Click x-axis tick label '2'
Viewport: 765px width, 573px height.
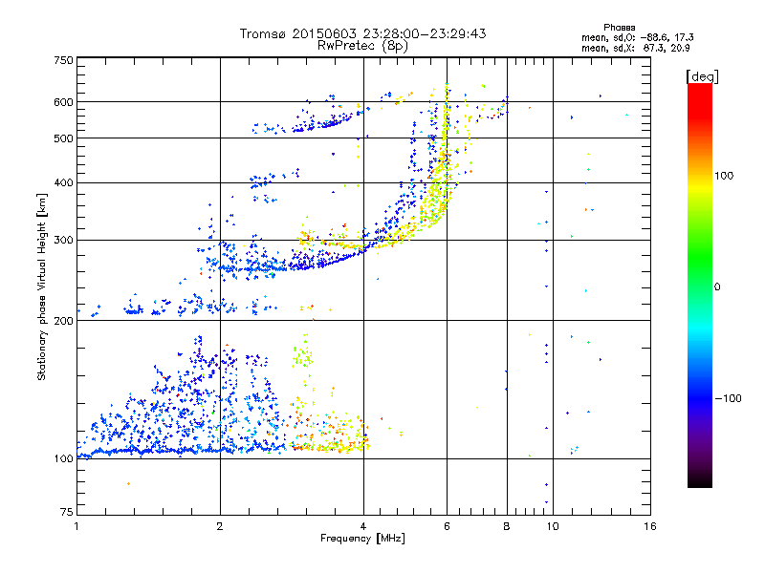(x=220, y=526)
